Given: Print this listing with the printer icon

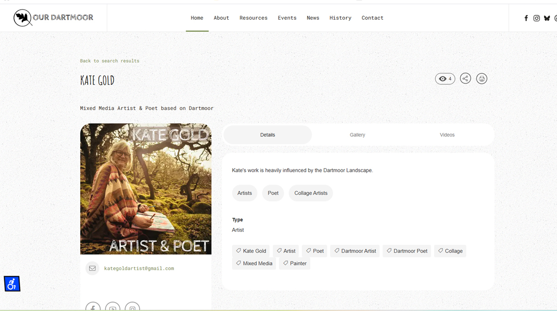Looking at the screenshot, I should (x=482, y=79).
